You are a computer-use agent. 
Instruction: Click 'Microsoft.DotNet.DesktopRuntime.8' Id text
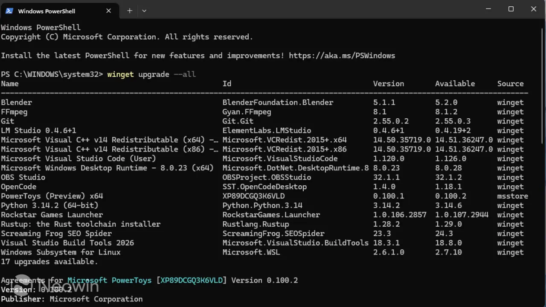point(296,168)
